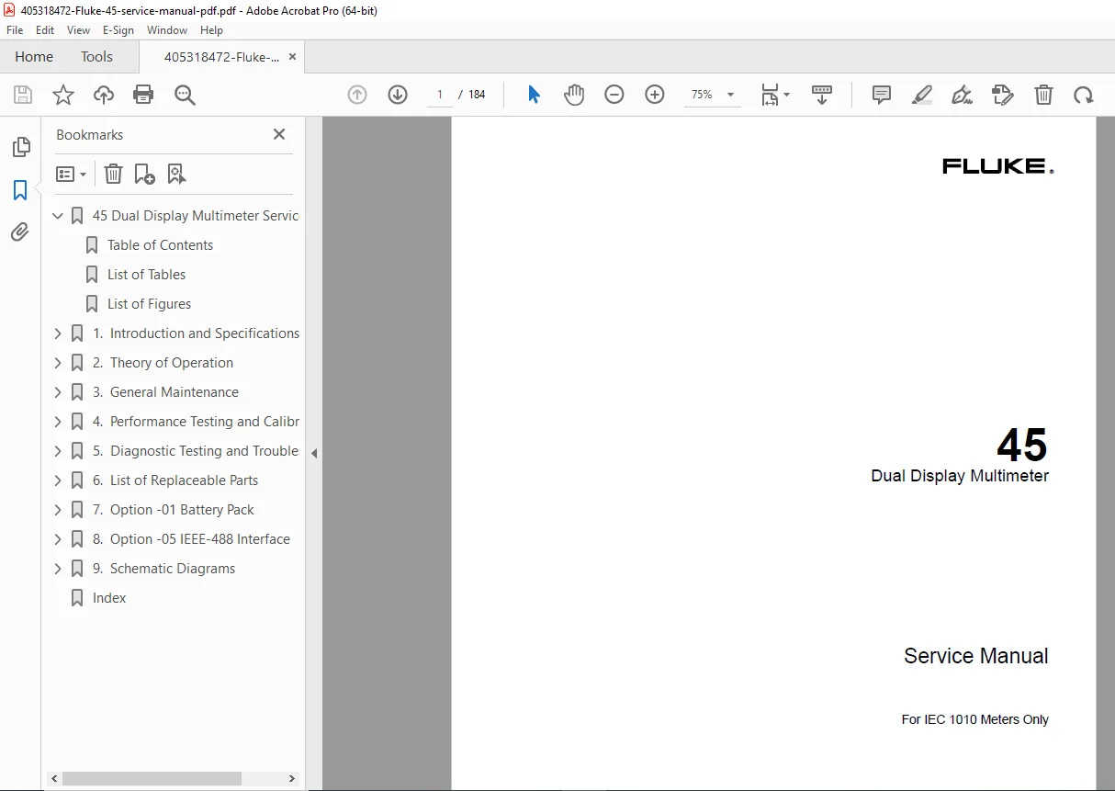
Task: Print the document via printer icon
Action: pyautogui.click(x=143, y=95)
